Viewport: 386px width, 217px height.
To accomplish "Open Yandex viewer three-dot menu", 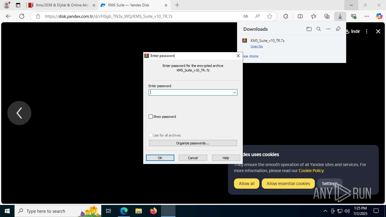I will pos(367,31).
